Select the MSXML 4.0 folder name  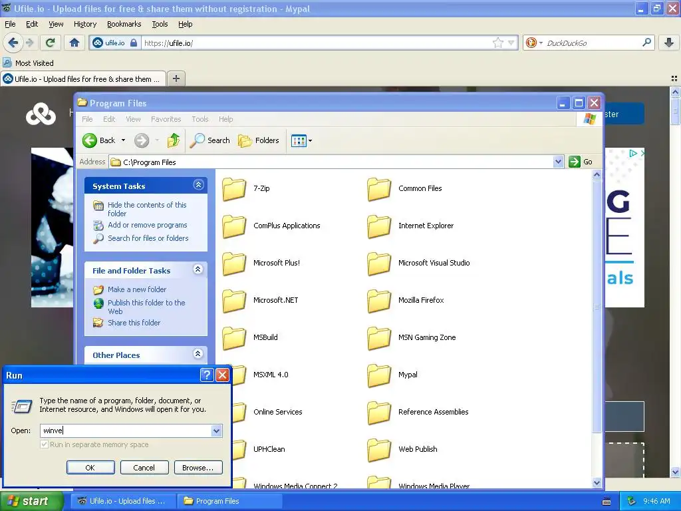[x=271, y=375]
